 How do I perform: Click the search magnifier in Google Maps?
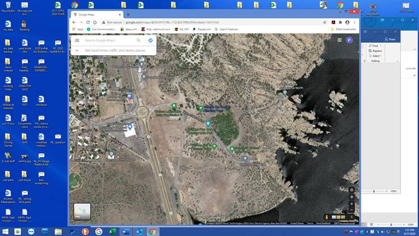[139, 41]
